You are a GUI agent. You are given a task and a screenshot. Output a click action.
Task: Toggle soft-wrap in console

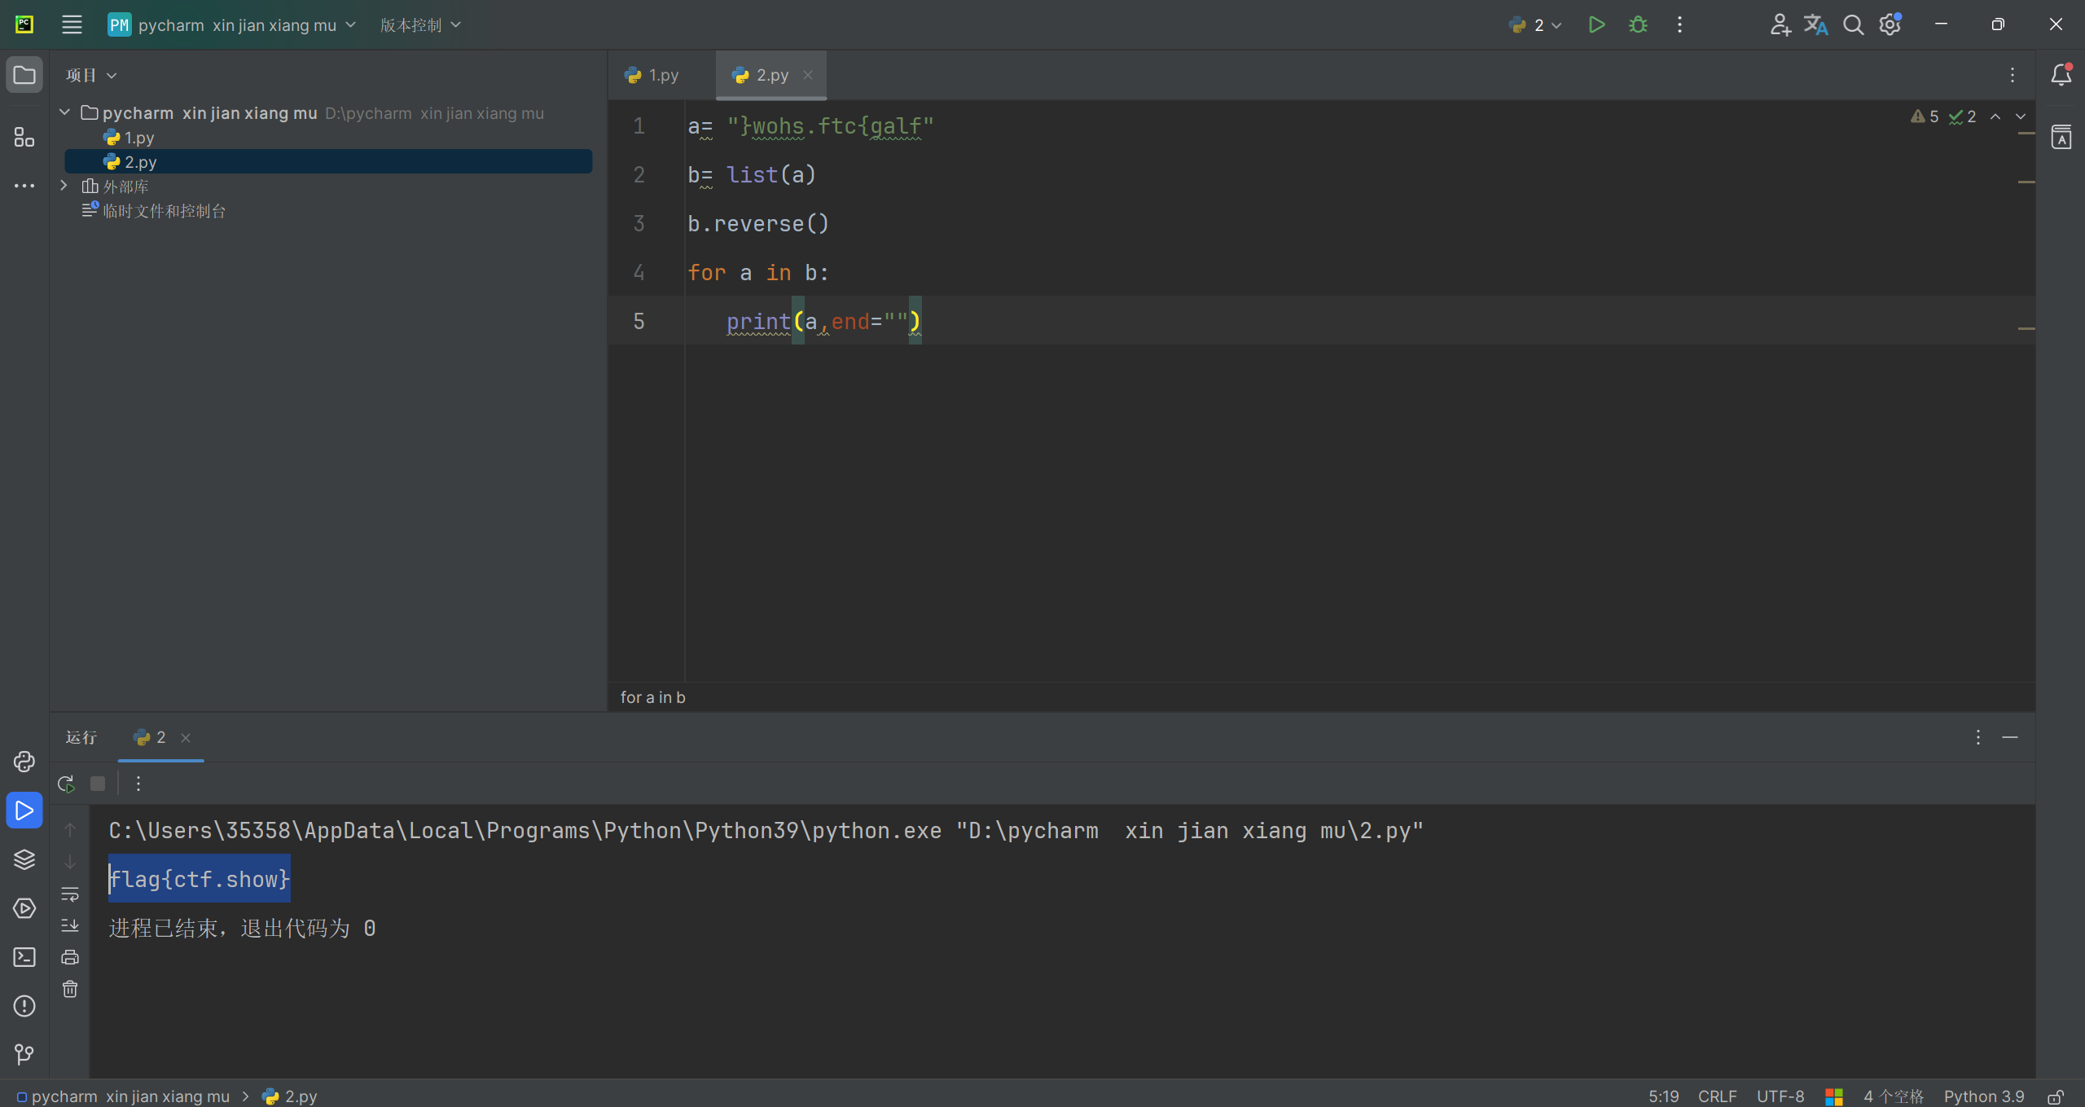pyautogui.click(x=70, y=894)
